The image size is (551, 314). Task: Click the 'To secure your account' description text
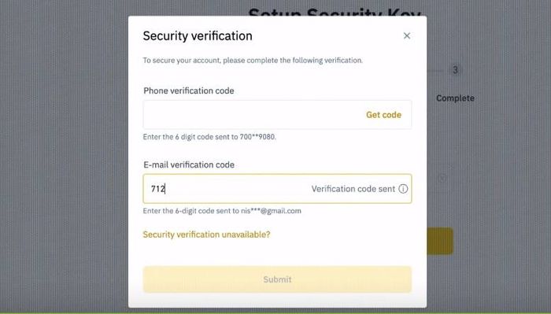pyautogui.click(x=253, y=61)
